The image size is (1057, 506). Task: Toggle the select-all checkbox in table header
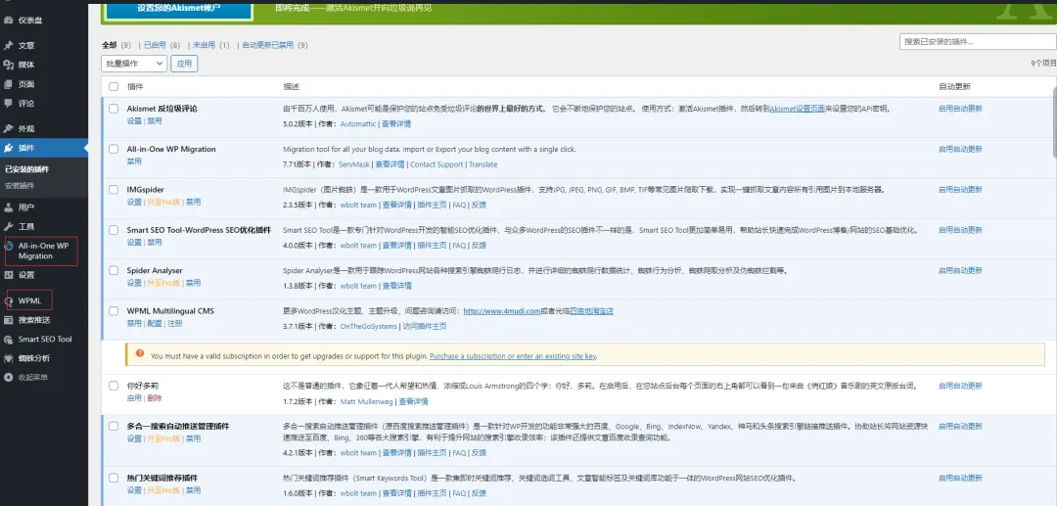(114, 87)
